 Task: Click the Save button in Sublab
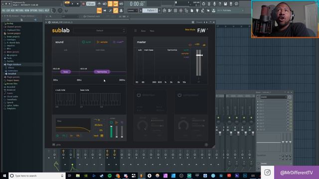(x=143, y=31)
